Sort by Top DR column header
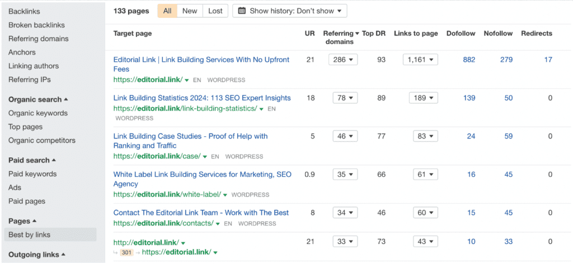 pyautogui.click(x=373, y=33)
